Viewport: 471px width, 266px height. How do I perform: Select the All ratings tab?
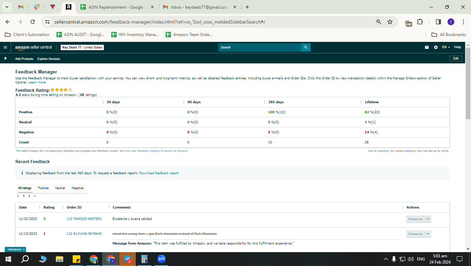pyautogui.click(x=25, y=188)
